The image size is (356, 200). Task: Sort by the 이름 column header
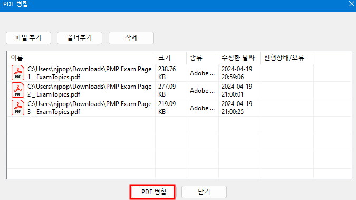pos(81,58)
